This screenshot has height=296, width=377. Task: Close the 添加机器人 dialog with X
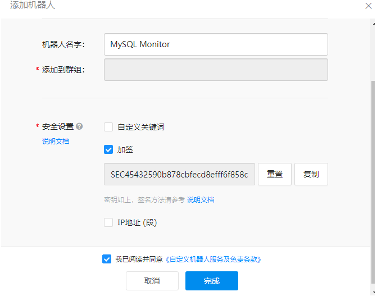pyautogui.click(x=369, y=5)
